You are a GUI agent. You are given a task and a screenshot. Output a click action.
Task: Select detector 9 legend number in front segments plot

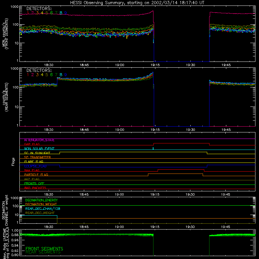[66, 13]
